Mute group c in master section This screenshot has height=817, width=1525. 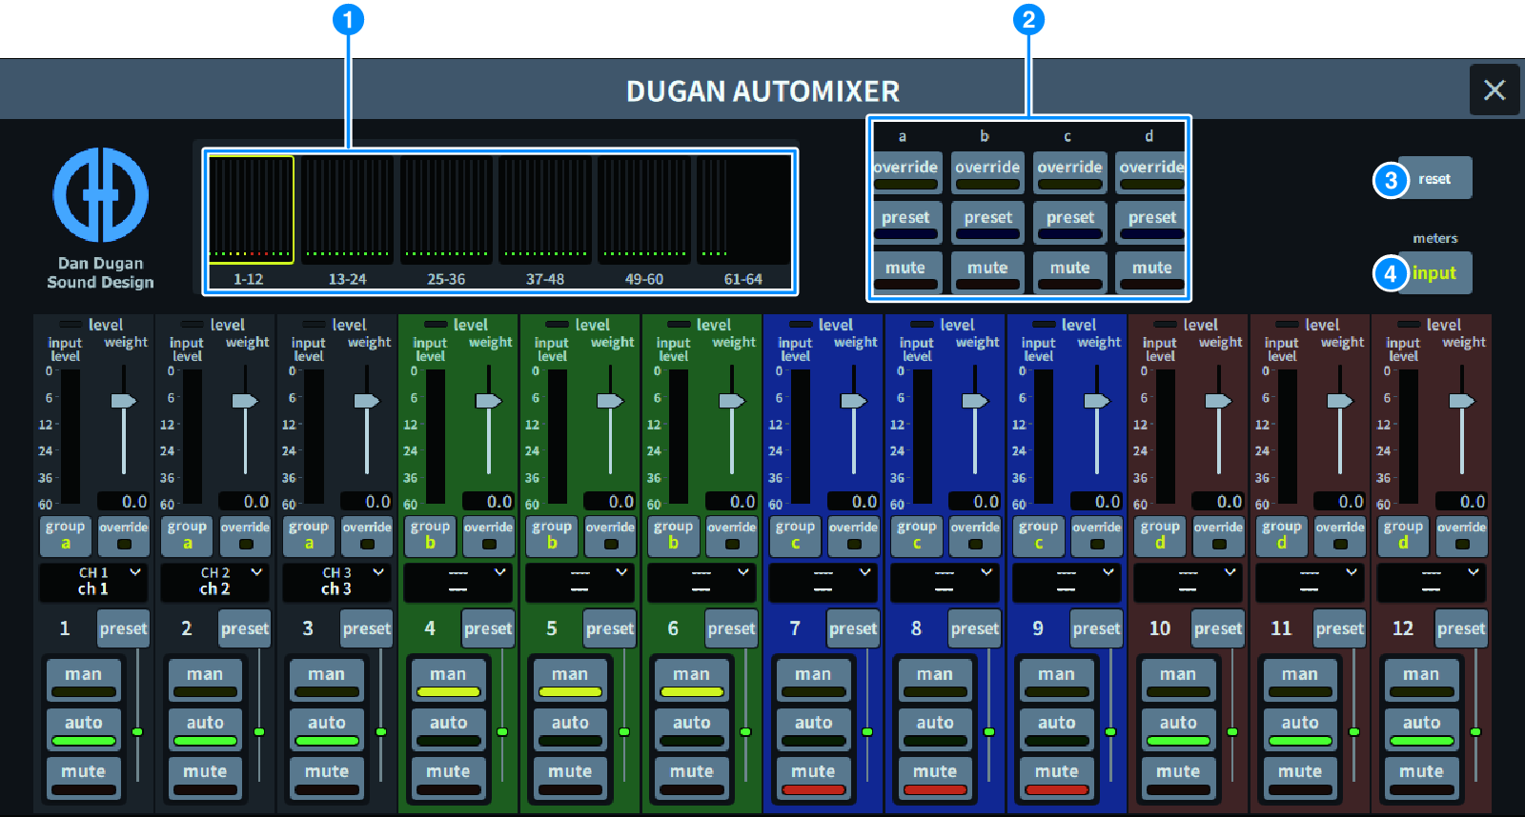pyautogui.click(x=1069, y=272)
